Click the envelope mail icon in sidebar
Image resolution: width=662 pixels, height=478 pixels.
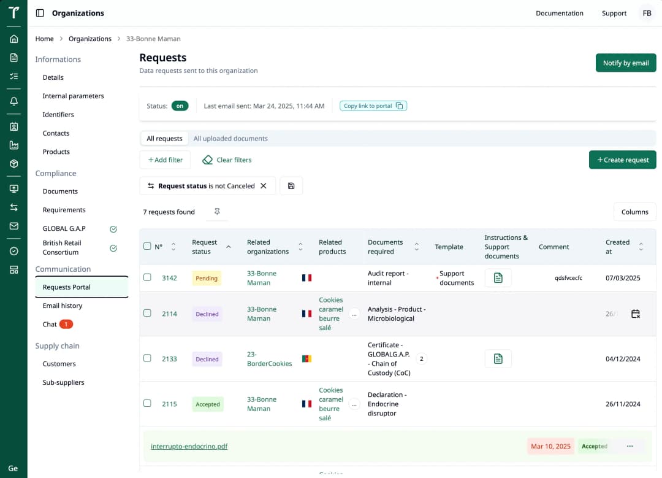(x=13, y=226)
